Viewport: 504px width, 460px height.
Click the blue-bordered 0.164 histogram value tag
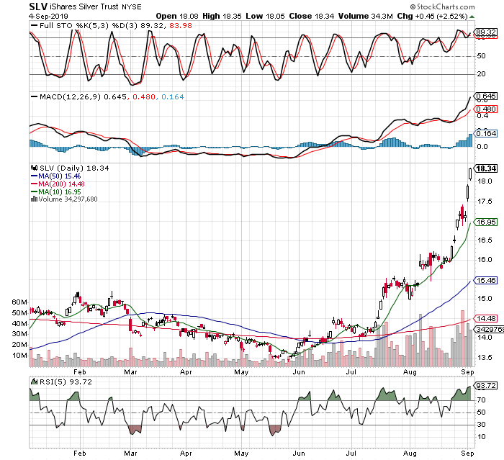coord(486,133)
